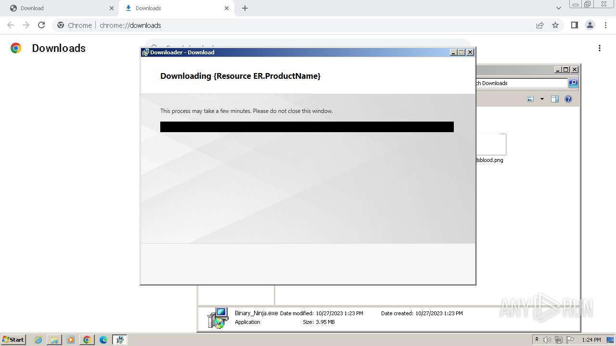
Task: Restore down the Chrome window
Action: click(588, 4)
